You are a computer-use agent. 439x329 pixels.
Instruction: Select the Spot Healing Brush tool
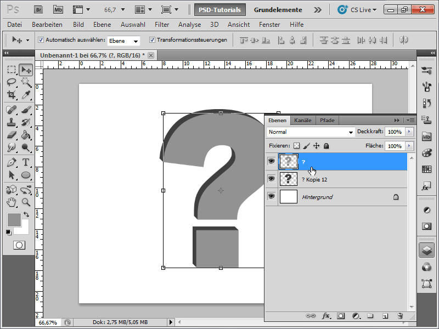12,110
